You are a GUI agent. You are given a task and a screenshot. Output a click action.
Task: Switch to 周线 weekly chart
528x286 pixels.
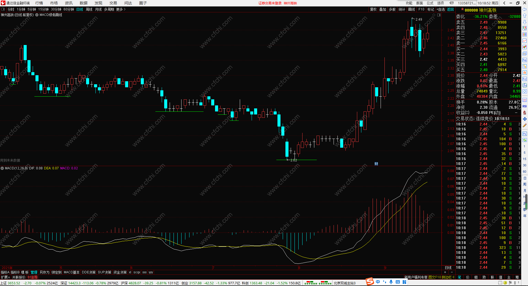[x=89, y=9]
